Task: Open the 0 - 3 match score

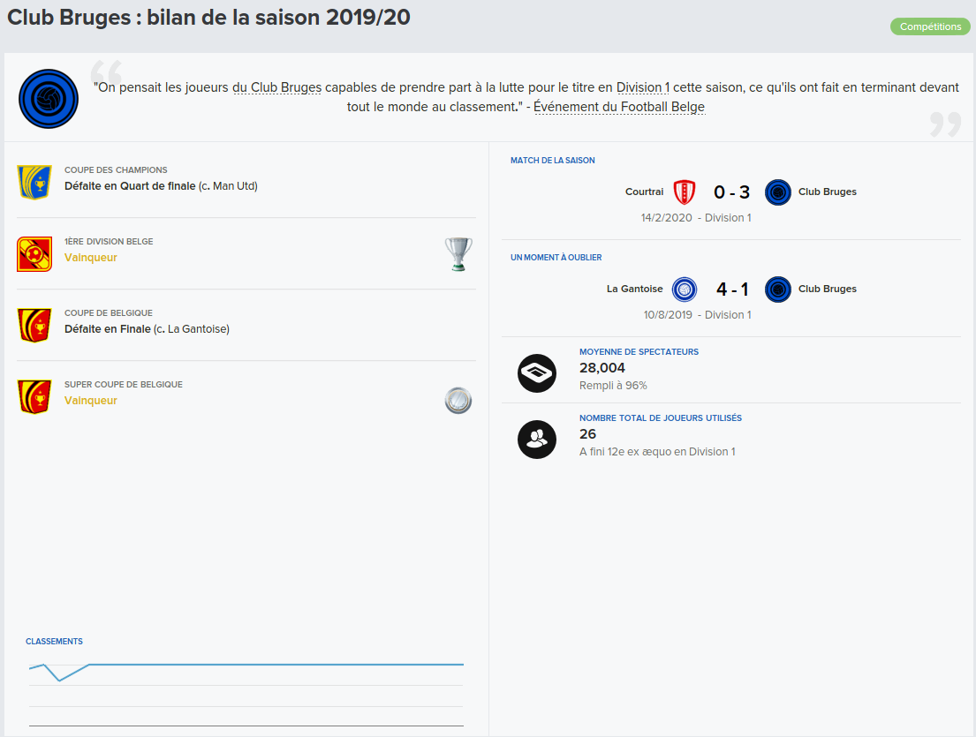Action: point(731,192)
